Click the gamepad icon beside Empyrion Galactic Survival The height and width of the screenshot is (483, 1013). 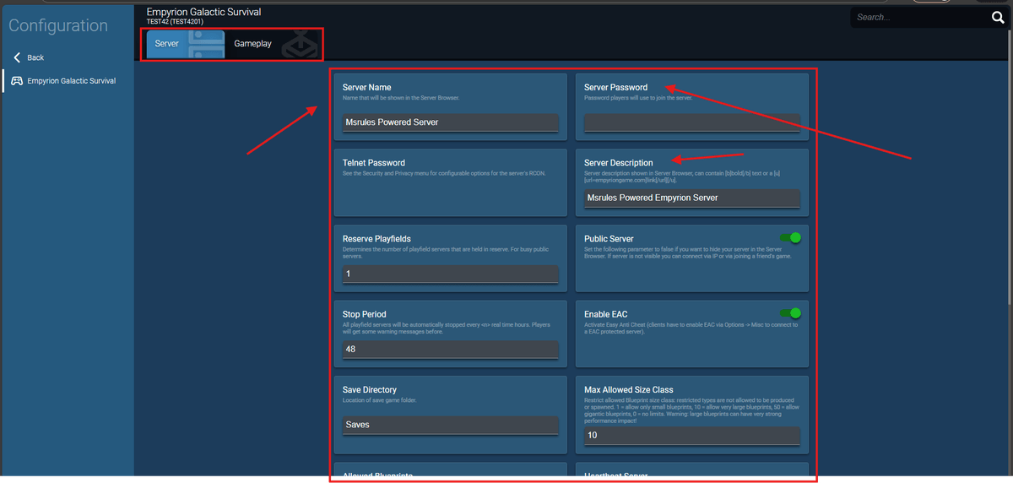pos(17,81)
